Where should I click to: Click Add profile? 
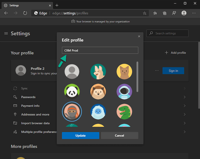point(175,53)
